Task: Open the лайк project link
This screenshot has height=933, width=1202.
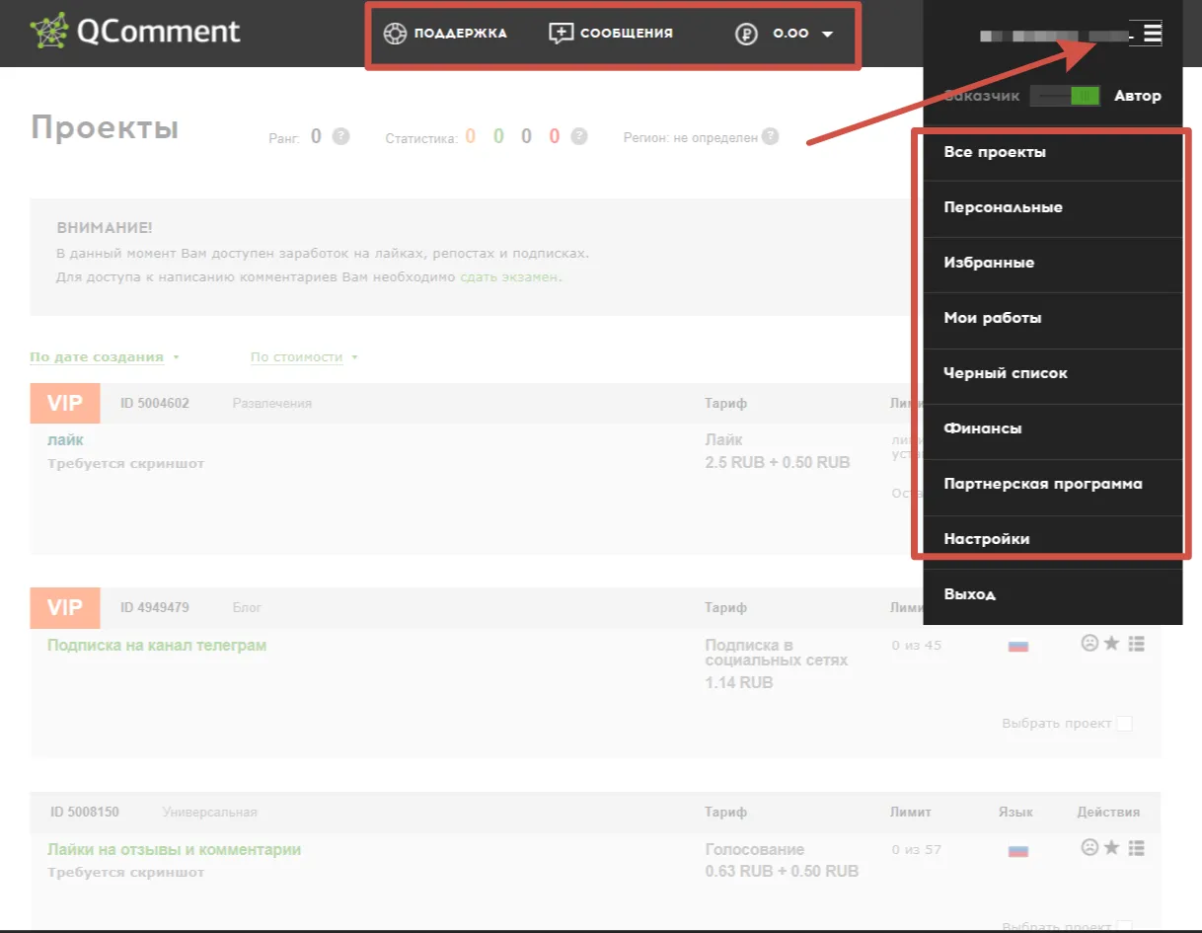Action: click(x=65, y=440)
